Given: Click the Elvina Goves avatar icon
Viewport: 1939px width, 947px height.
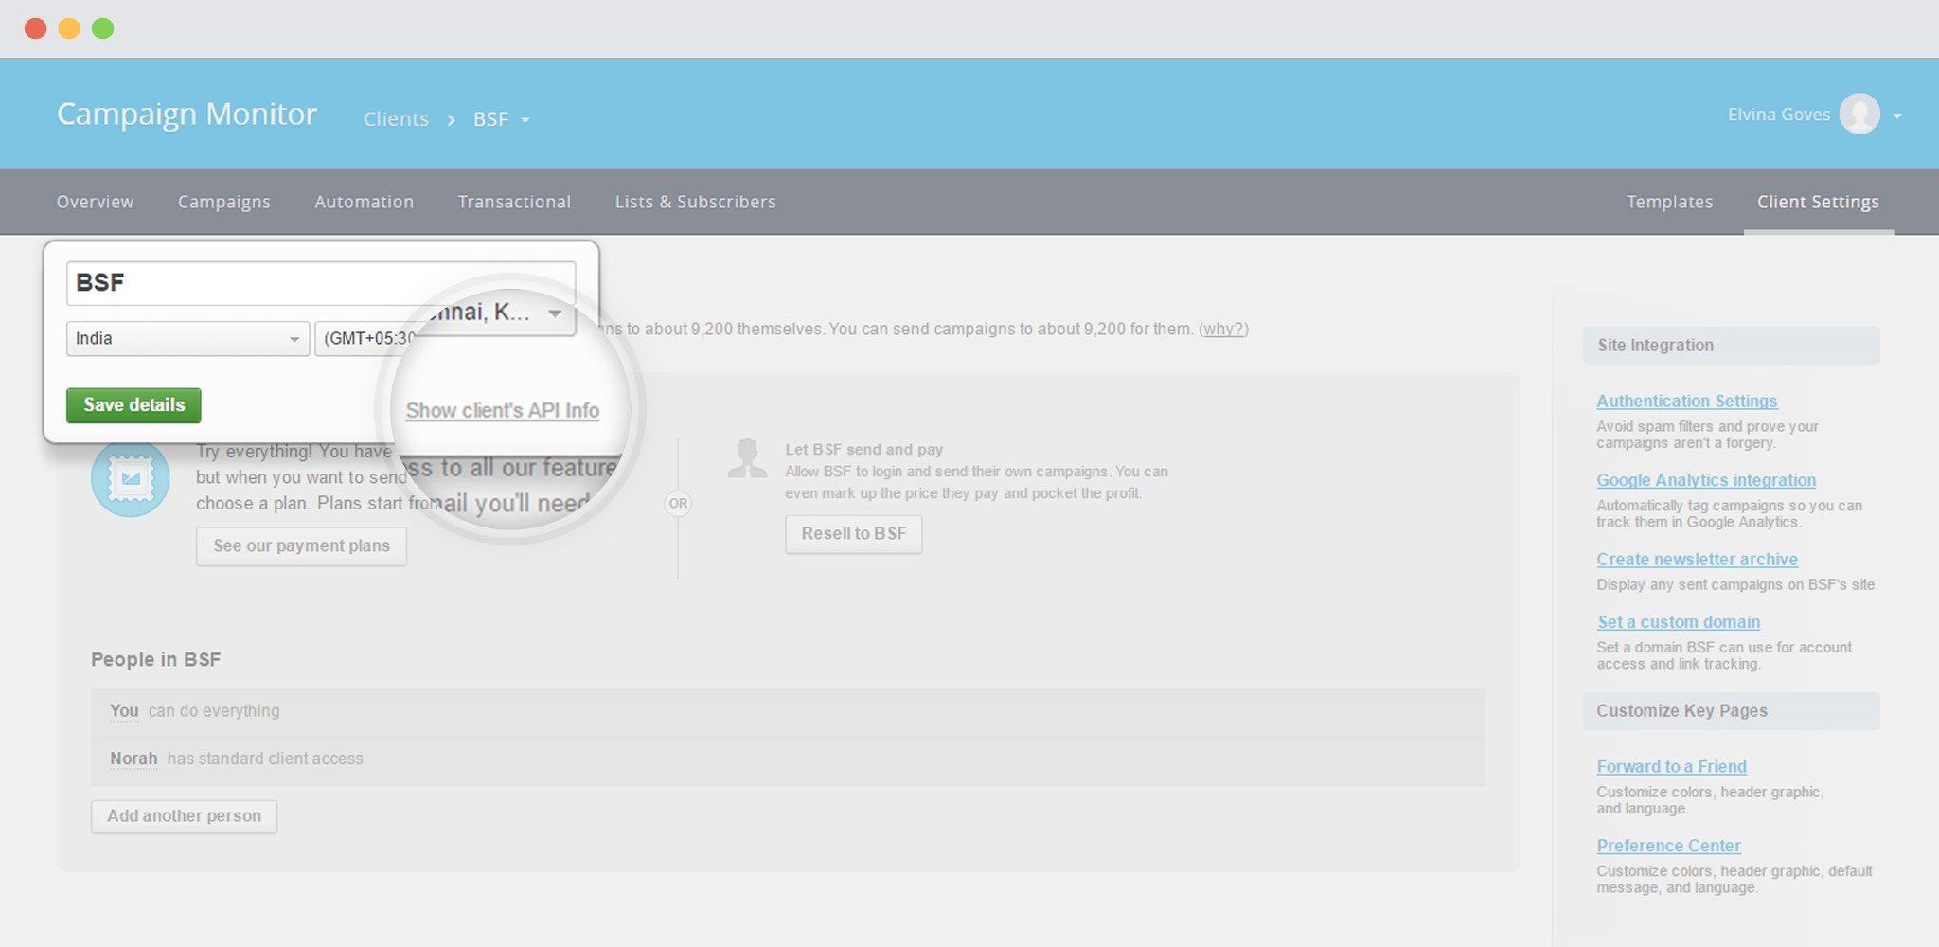Looking at the screenshot, I should coord(1859,115).
